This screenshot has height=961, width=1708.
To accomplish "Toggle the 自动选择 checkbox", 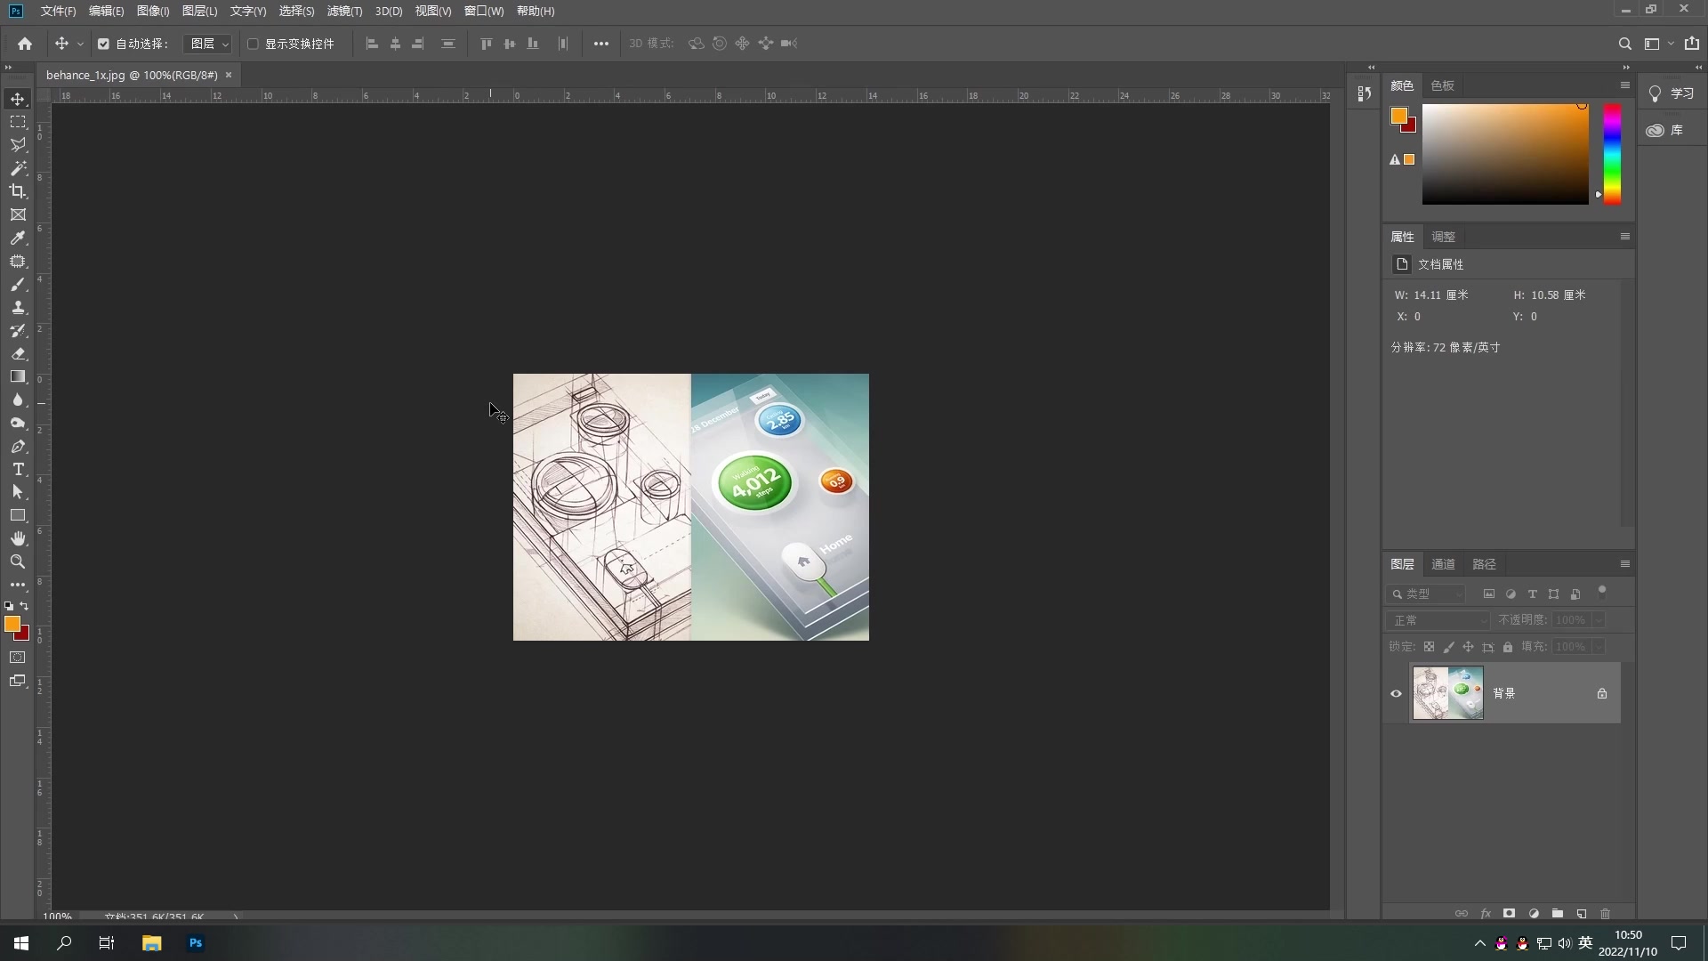I will point(103,44).
